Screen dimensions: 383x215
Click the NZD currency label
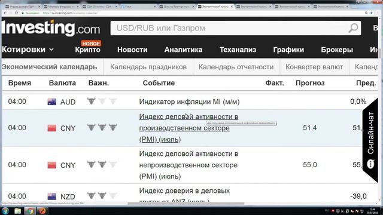point(68,196)
